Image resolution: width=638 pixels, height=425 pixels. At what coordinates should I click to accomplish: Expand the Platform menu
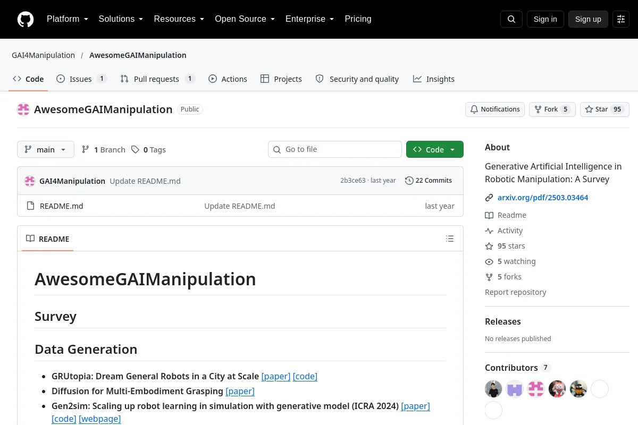pyautogui.click(x=68, y=19)
